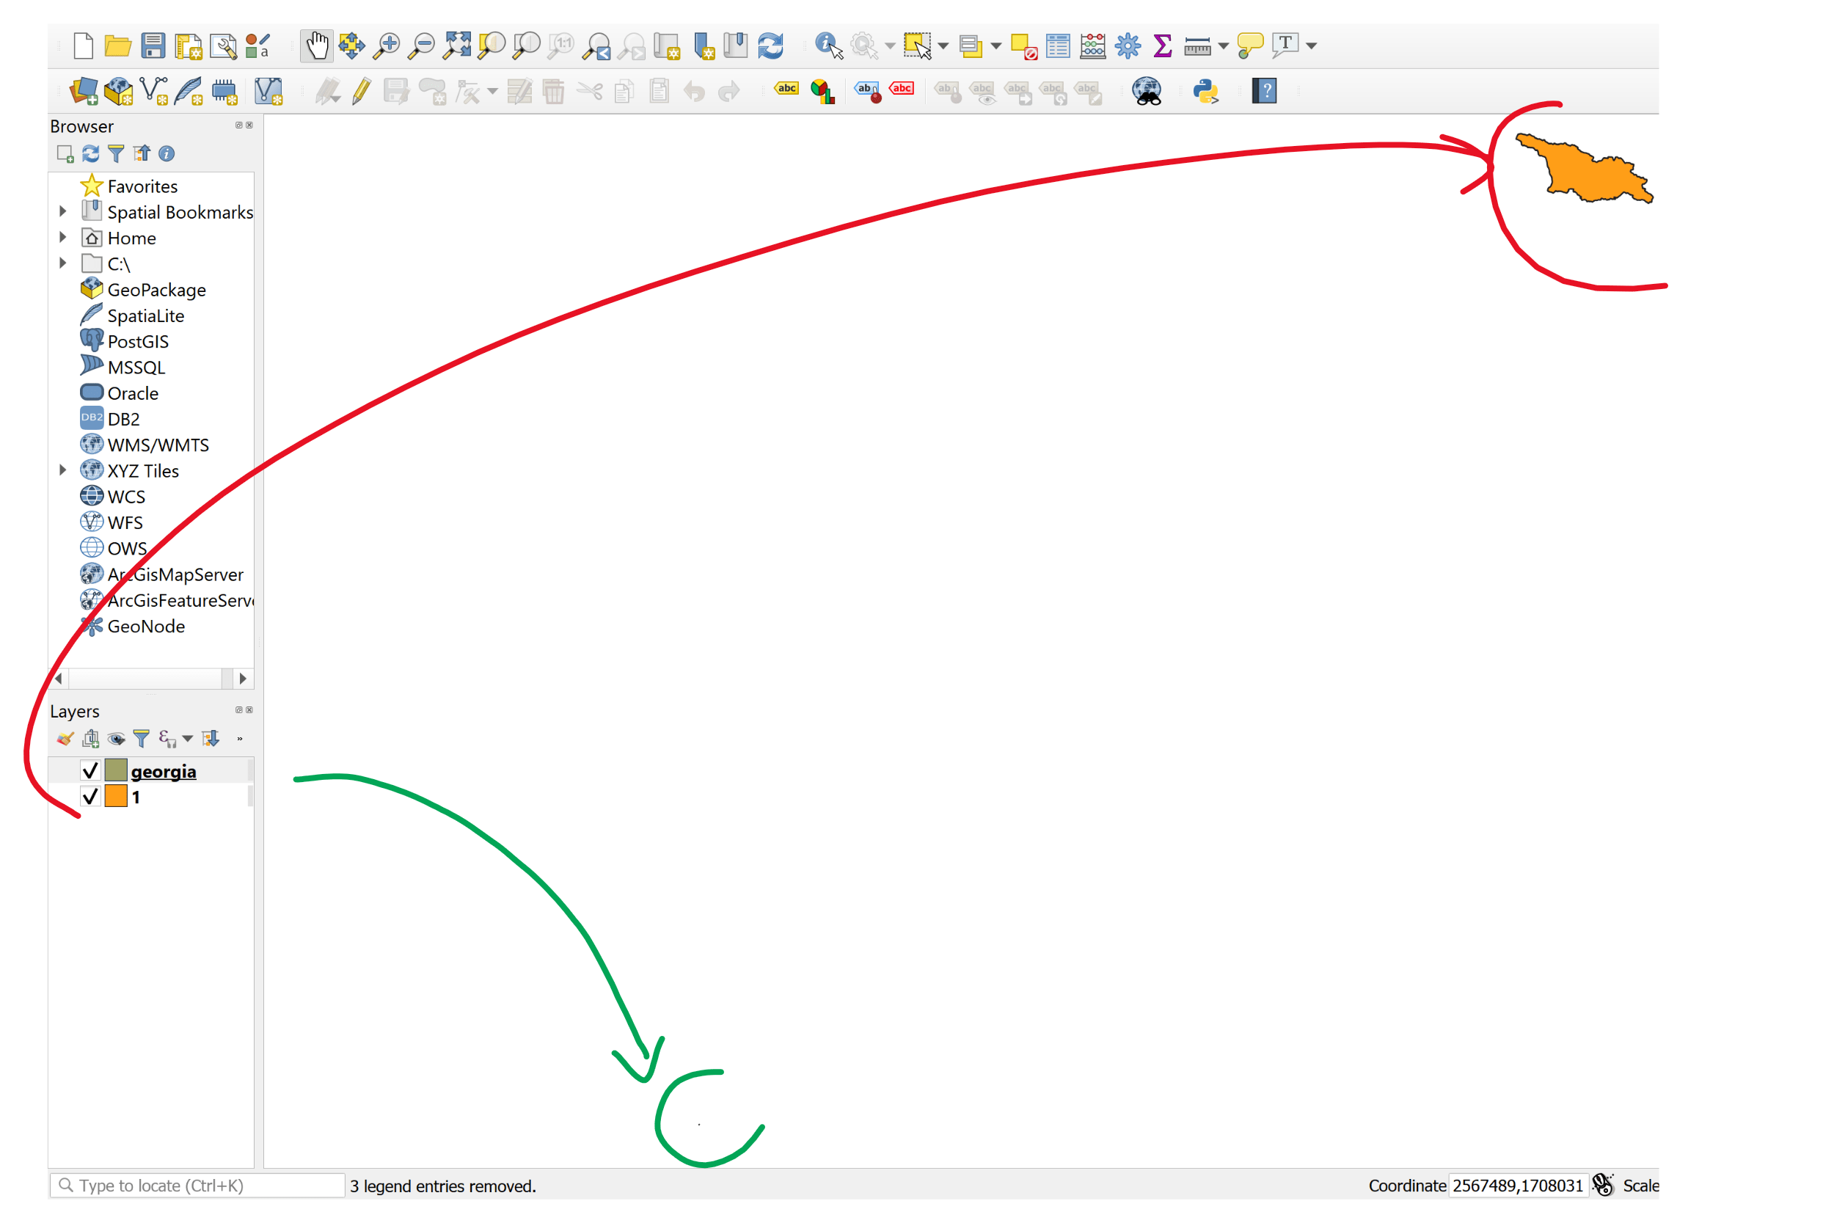Show the statistical summary panel
1834x1223 pixels.
click(x=1161, y=45)
